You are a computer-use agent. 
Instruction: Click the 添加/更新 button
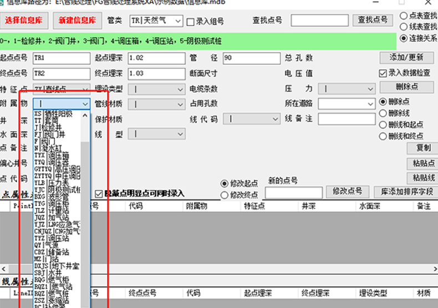pos(406,58)
